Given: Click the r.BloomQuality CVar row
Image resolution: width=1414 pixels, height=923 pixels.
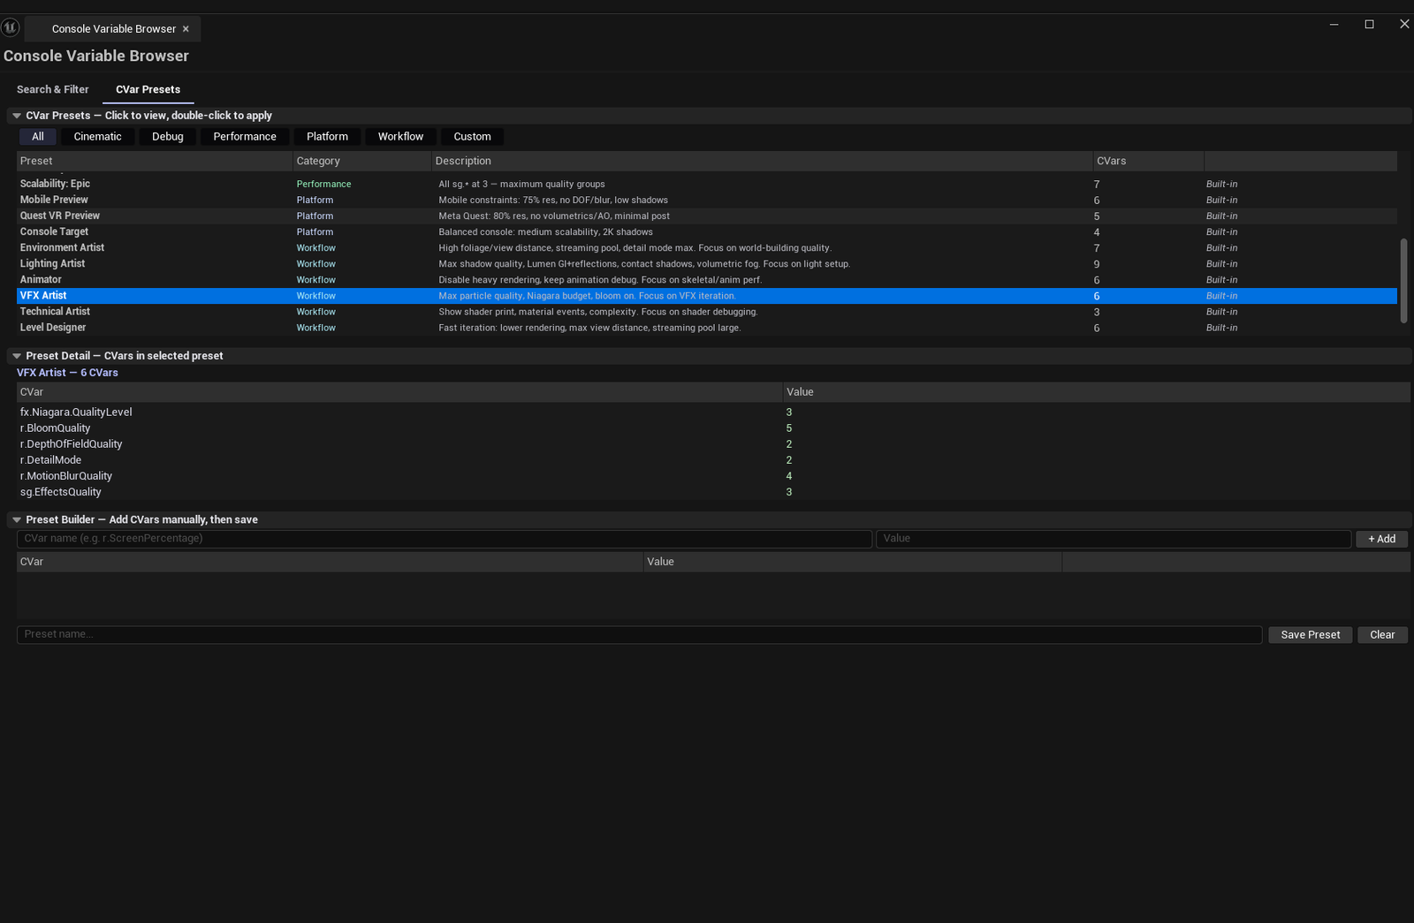Looking at the screenshot, I should [x=713, y=428].
